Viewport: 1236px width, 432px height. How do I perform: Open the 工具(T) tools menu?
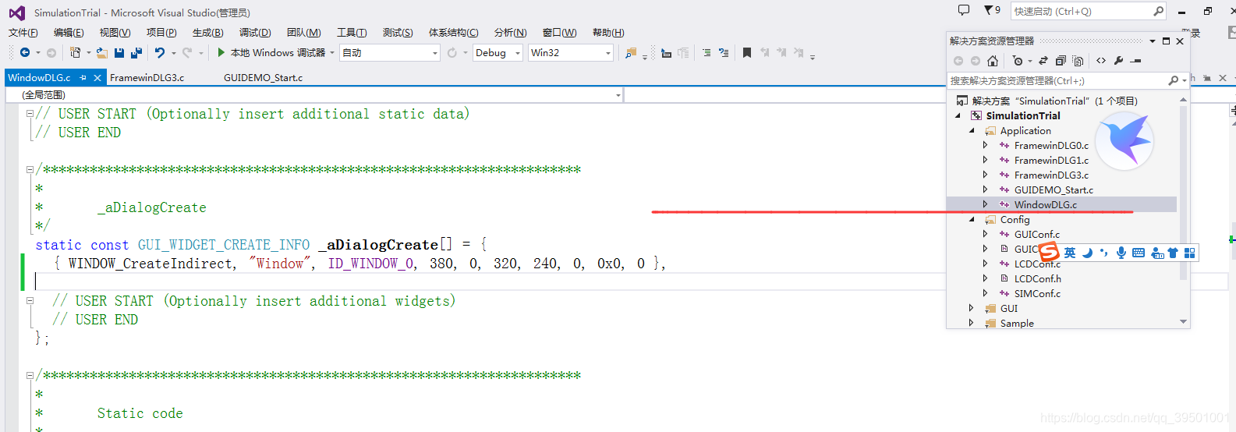point(352,32)
